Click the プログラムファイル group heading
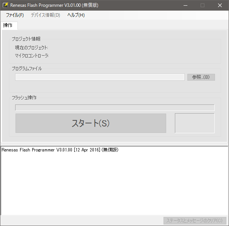Viewport: 229px width, 226px height. tap(27, 69)
